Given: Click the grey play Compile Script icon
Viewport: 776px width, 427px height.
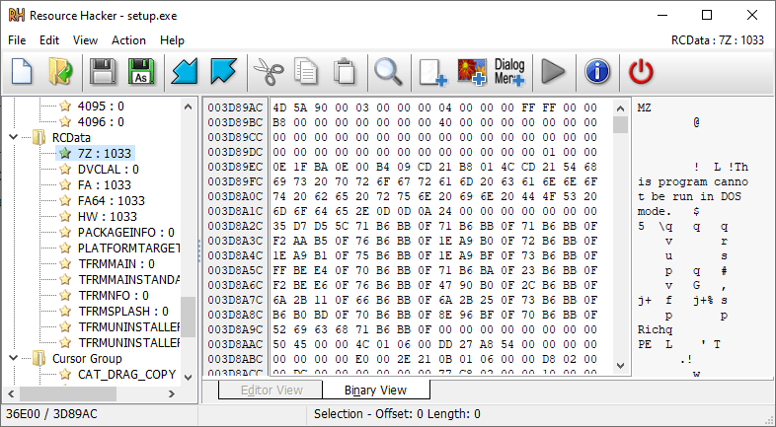Looking at the screenshot, I should 553,72.
